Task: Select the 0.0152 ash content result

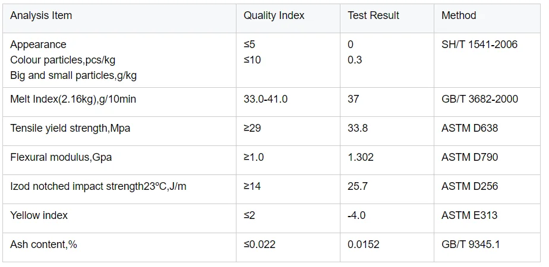Action: pos(363,244)
